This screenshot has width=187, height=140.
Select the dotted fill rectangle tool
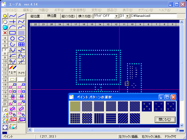(x=21, y=33)
